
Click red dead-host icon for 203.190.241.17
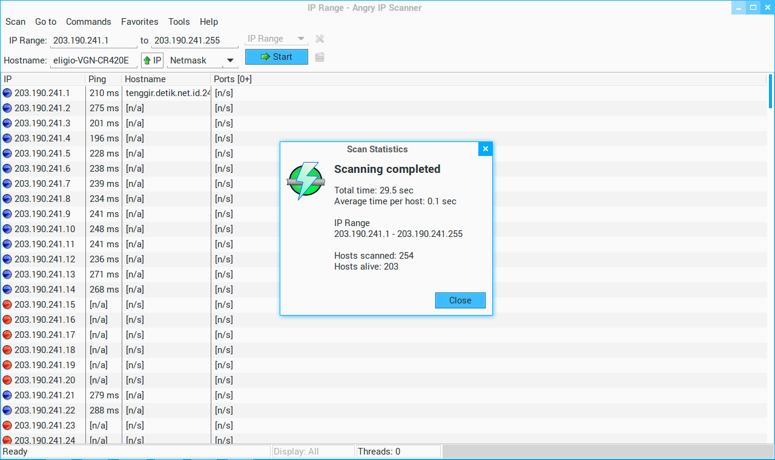[x=7, y=335]
